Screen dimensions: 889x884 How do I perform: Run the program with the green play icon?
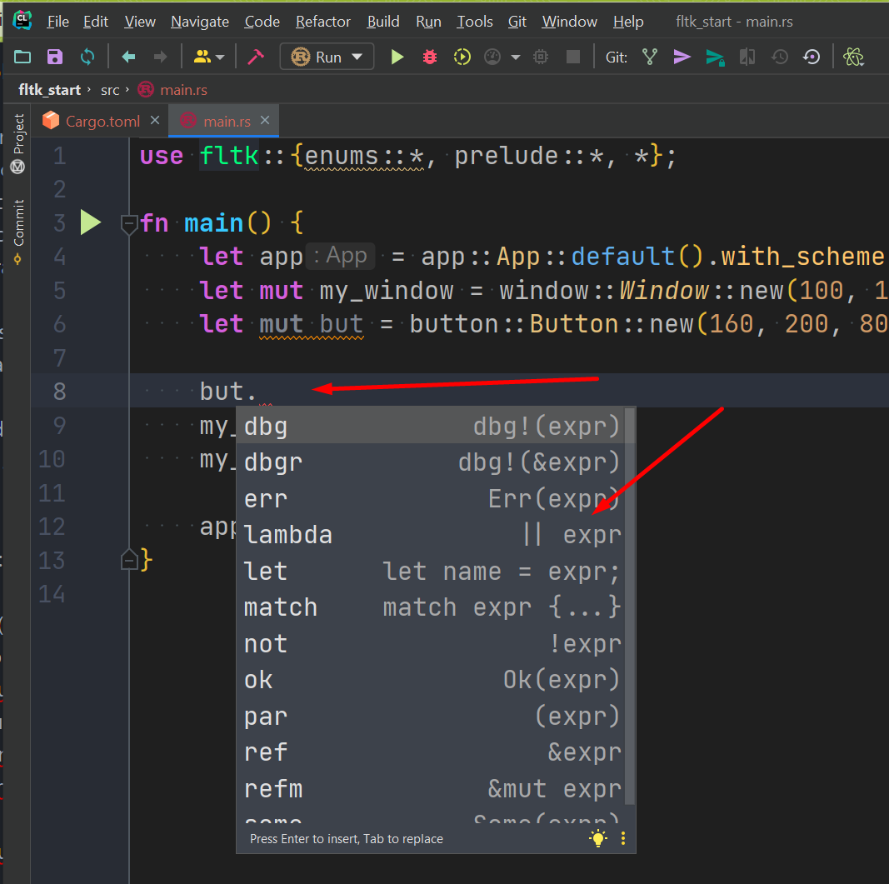tap(397, 57)
